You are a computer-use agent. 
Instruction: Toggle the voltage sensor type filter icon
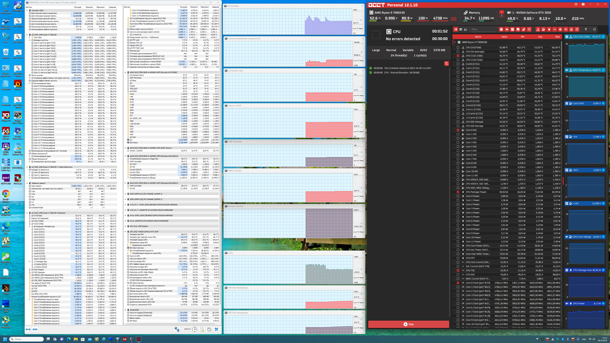544,30
